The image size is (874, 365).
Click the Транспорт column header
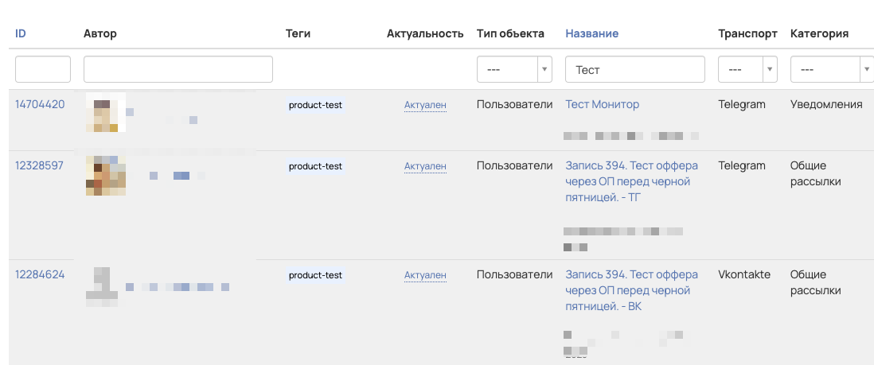[747, 33]
